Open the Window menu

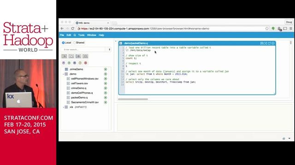[92, 35]
